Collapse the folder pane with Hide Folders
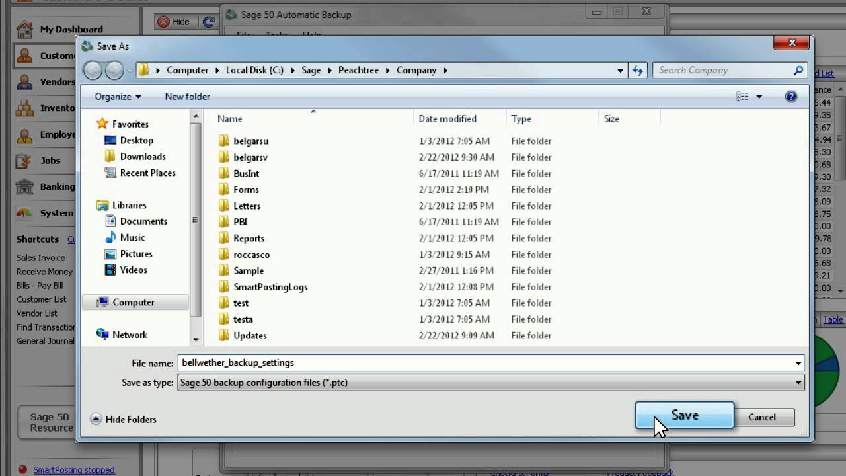 coord(123,419)
